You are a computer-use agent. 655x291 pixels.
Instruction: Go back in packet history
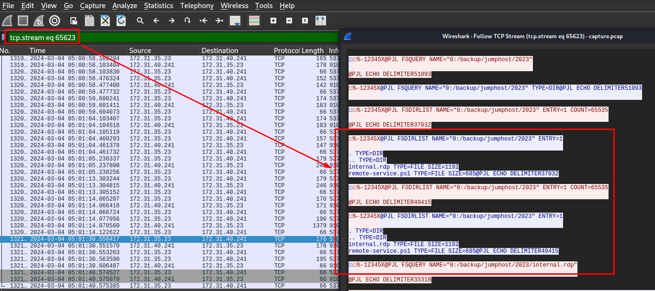tap(156, 21)
